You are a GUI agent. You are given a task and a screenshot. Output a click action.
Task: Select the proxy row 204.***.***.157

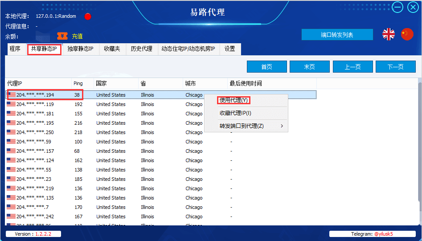pyautogui.click(x=161, y=151)
